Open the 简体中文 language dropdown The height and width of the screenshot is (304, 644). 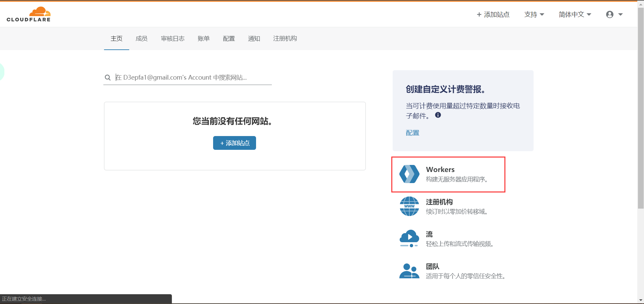tap(575, 14)
